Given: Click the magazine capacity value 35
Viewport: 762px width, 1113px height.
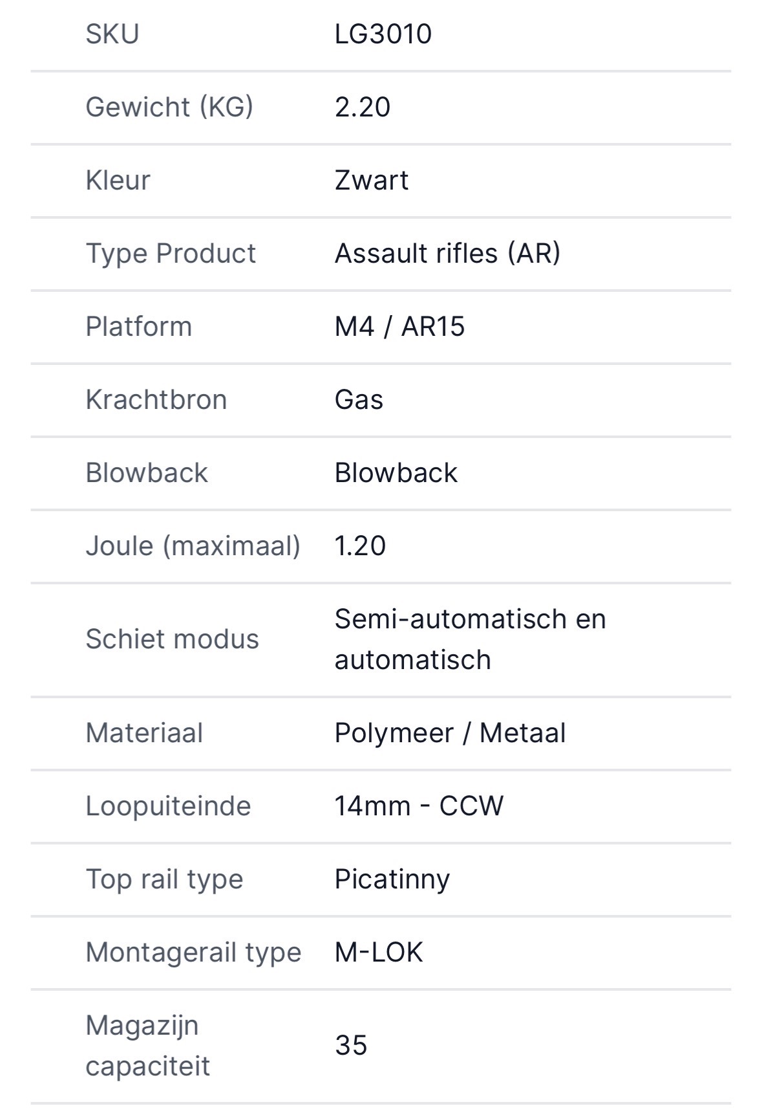Looking at the screenshot, I should coord(351,1046).
